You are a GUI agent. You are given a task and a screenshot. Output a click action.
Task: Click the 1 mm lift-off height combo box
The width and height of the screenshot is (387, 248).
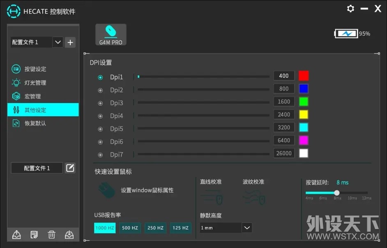pyautogui.click(x=226, y=228)
